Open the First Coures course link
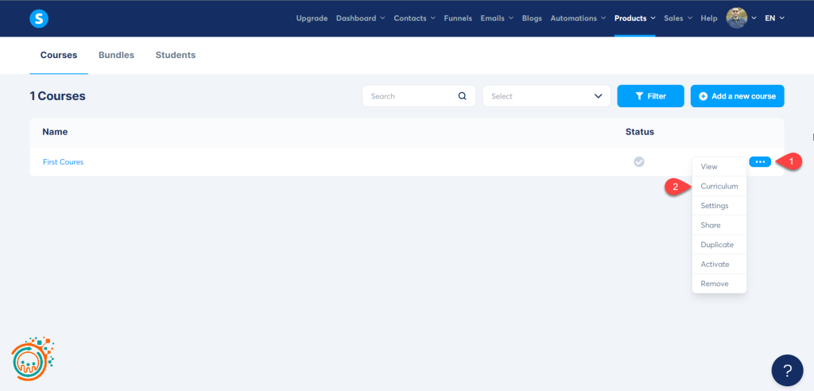This screenshot has width=814, height=391. click(63, 162)
